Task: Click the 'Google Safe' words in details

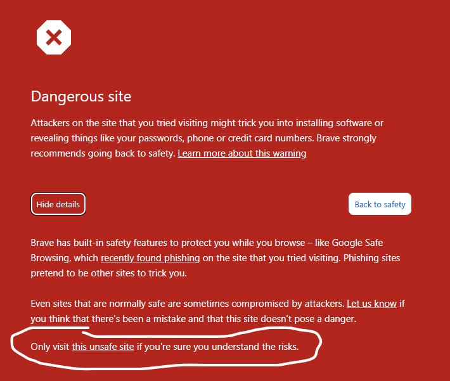Action: [357, 243]
